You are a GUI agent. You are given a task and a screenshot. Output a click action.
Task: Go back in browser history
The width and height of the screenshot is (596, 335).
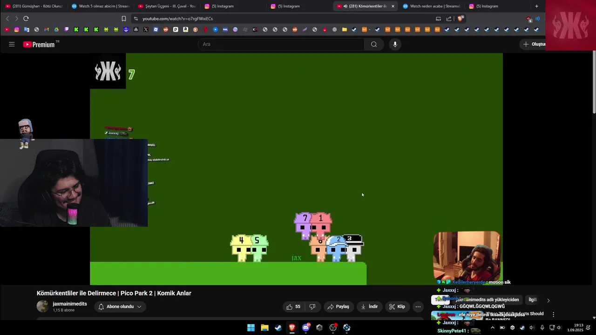coord(7,19)
